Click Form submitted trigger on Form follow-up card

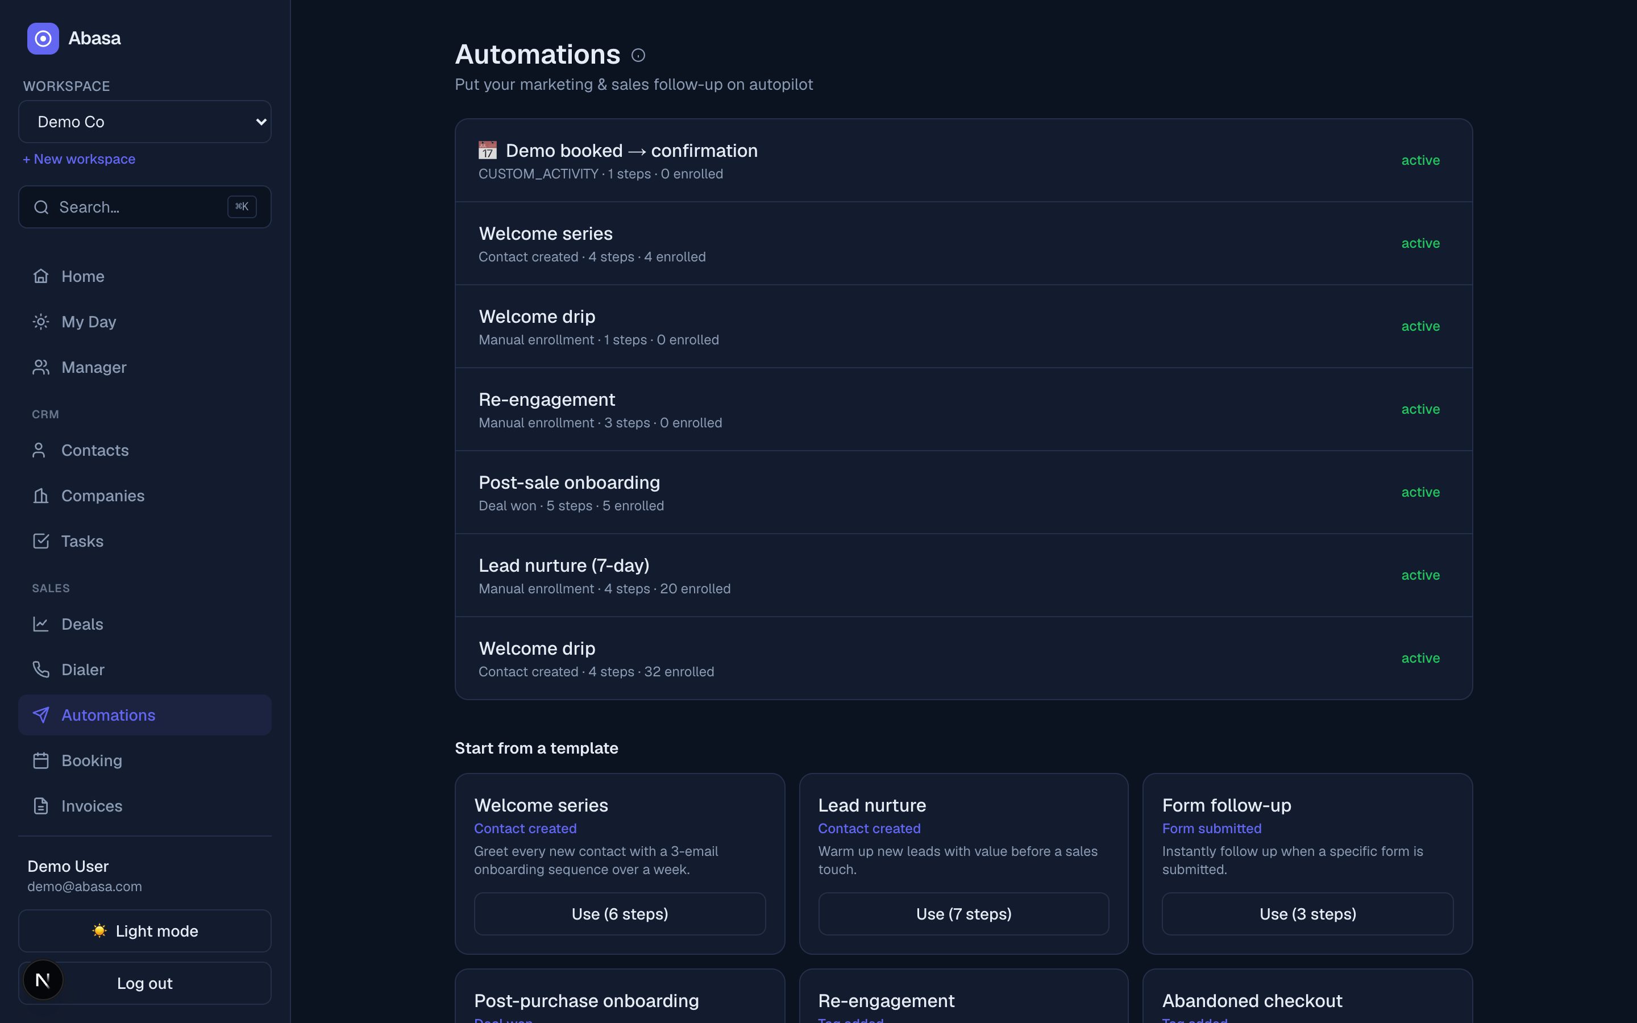pos(1211,829)
